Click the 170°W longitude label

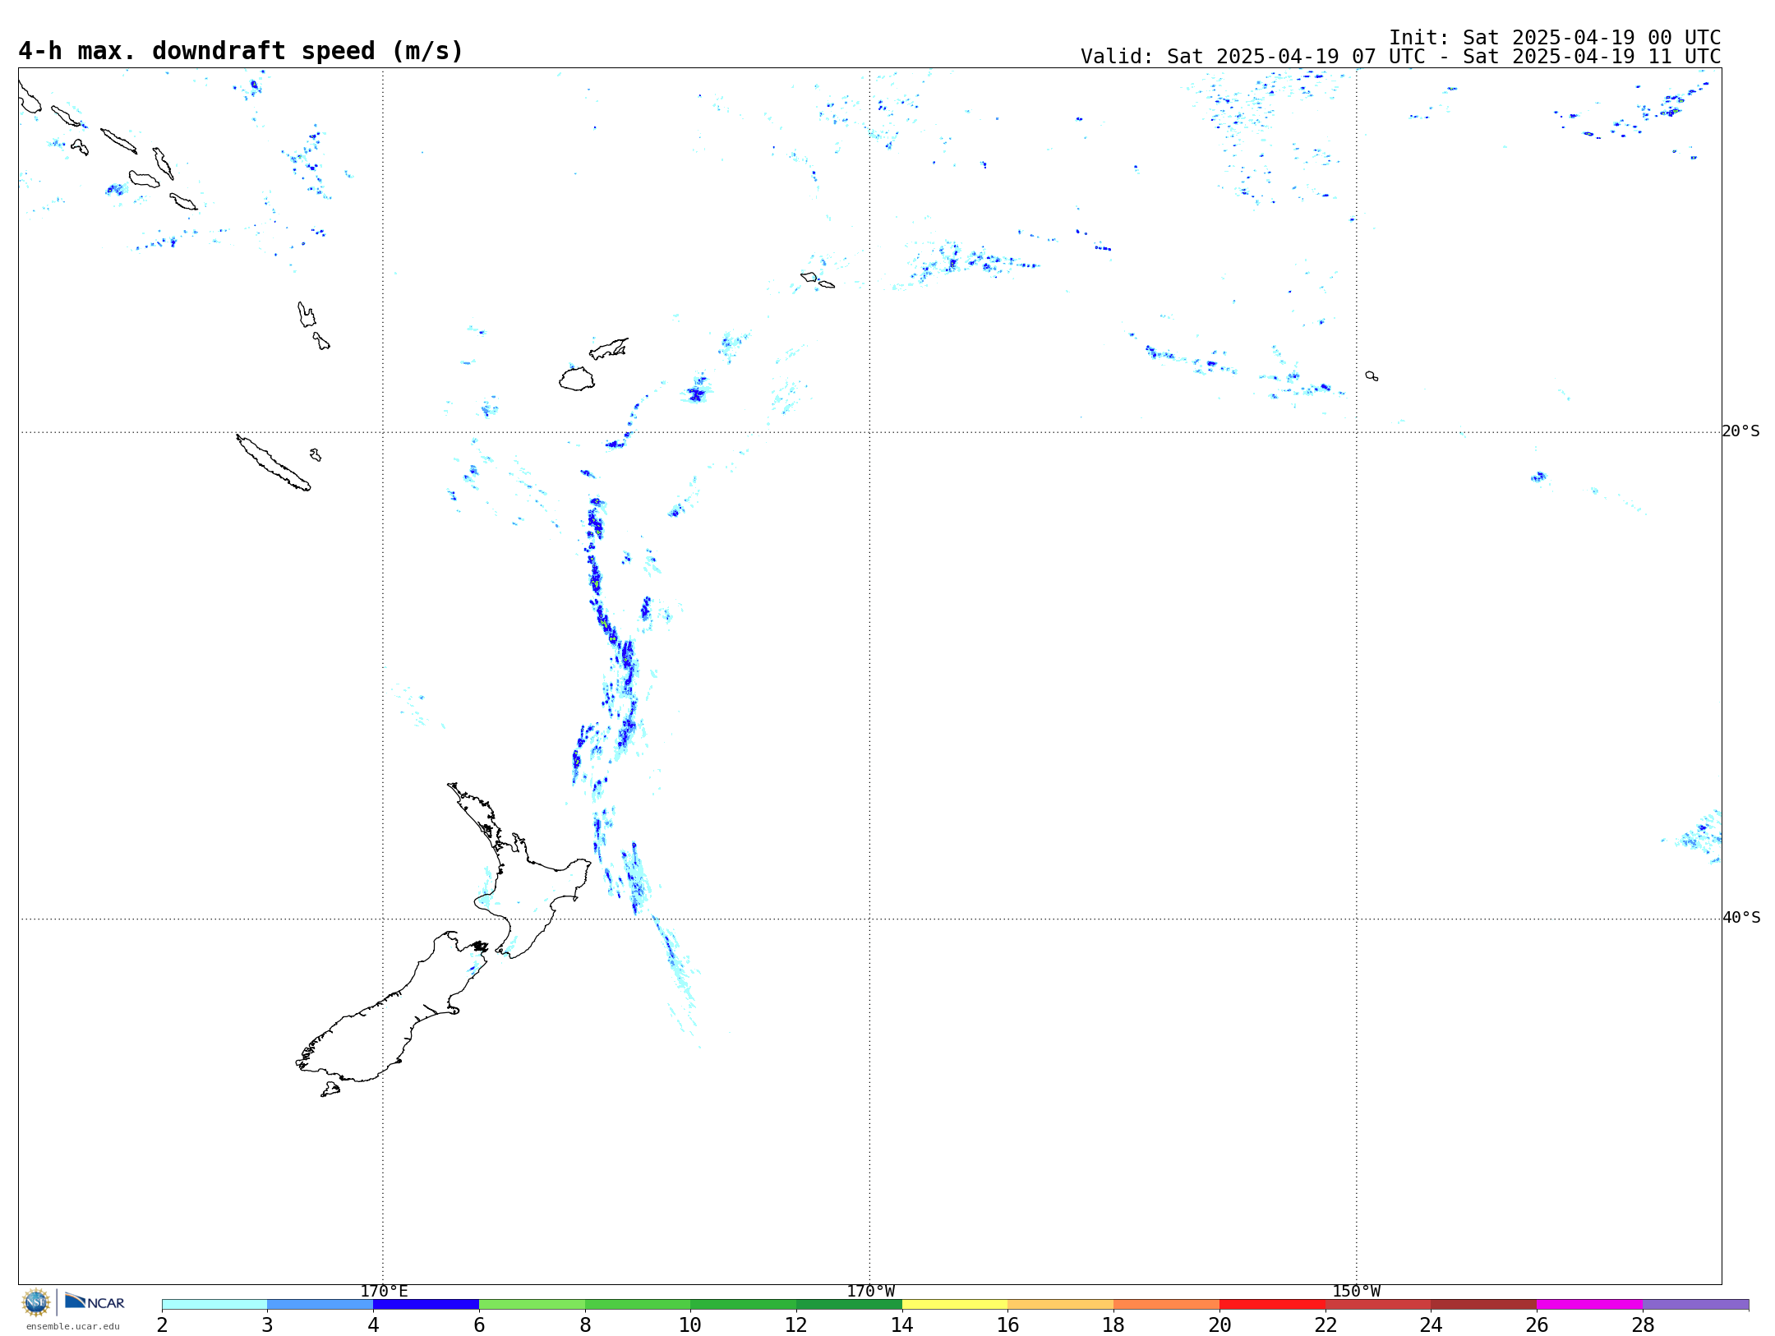click(870, 1291)
